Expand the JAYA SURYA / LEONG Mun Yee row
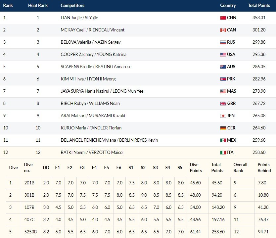This screenshot has height=238, width=276. click(x=138, y=91)
